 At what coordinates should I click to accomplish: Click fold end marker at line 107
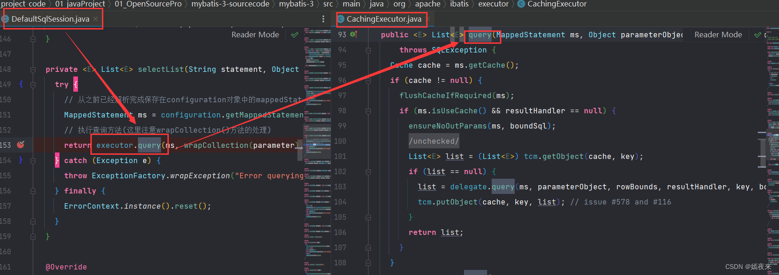click(x=368, y=248)
